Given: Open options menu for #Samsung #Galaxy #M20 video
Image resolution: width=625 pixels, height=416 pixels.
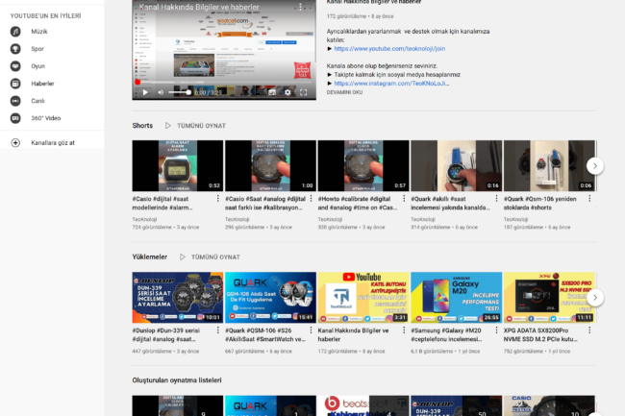Looking at the screenshot, I should [x=496, y=330].
